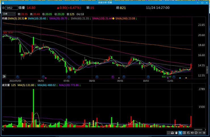This screenshot has width=210, height=137.
Task: Minimize the 技術分析-信優 window
Action: (198, 3)
